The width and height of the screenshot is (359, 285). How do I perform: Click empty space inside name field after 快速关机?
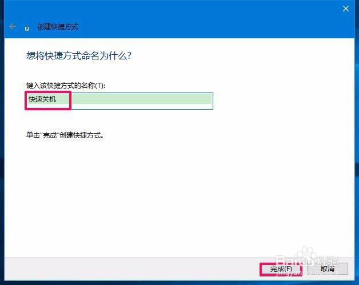tap(142, 101)
